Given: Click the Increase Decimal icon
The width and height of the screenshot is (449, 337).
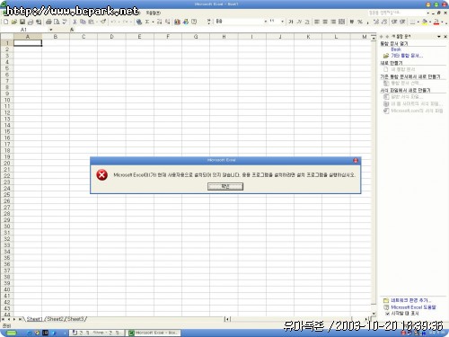Looking at the screenshot, I should (x=376, y=22).
